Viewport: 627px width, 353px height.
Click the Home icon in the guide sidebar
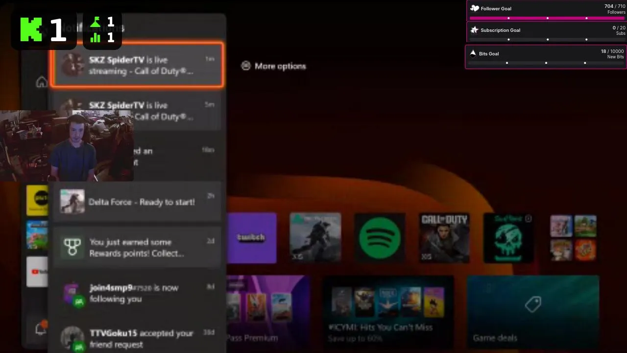[42, 82]
